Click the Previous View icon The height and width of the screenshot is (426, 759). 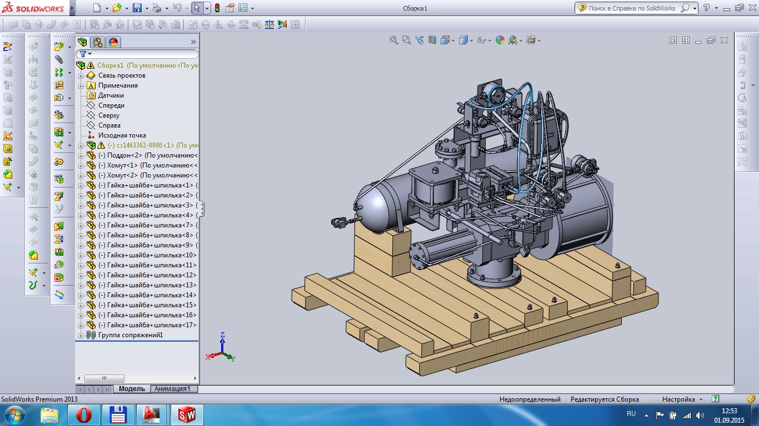tap(419, 40)
